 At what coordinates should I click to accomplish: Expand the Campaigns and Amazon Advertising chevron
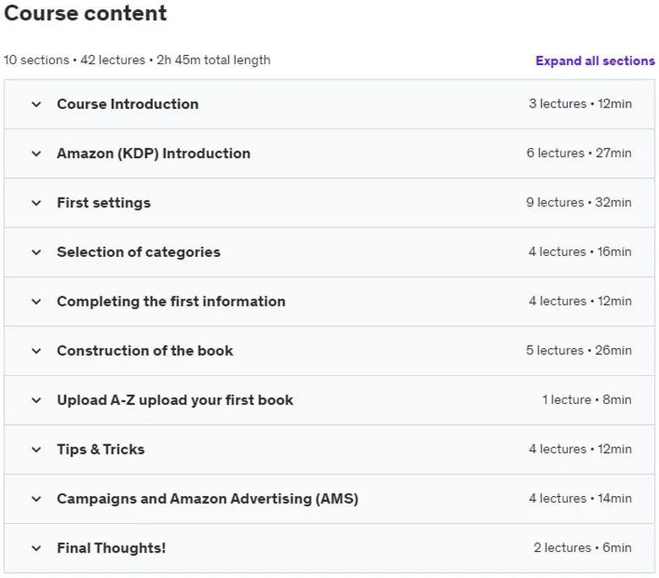point(36,499)
